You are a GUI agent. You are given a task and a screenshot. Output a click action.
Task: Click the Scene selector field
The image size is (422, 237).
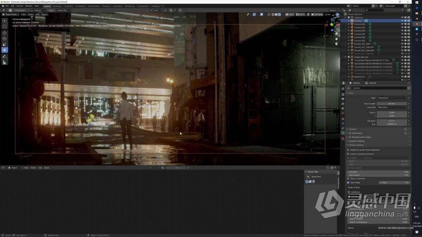pyautogui.click(x=362, y=6)
